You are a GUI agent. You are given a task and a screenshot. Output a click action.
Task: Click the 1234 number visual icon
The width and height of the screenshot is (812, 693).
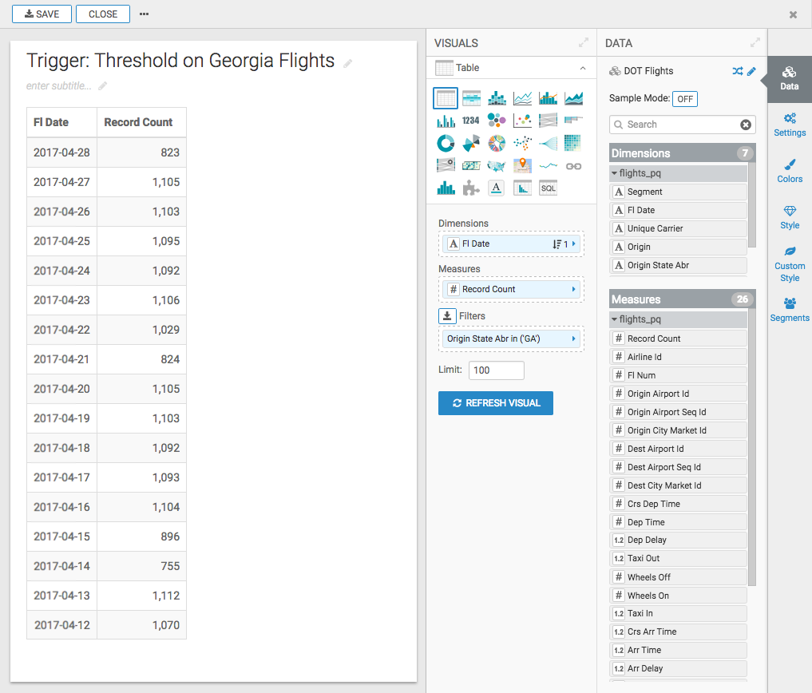pyautogui.click(x=471, y=121)
